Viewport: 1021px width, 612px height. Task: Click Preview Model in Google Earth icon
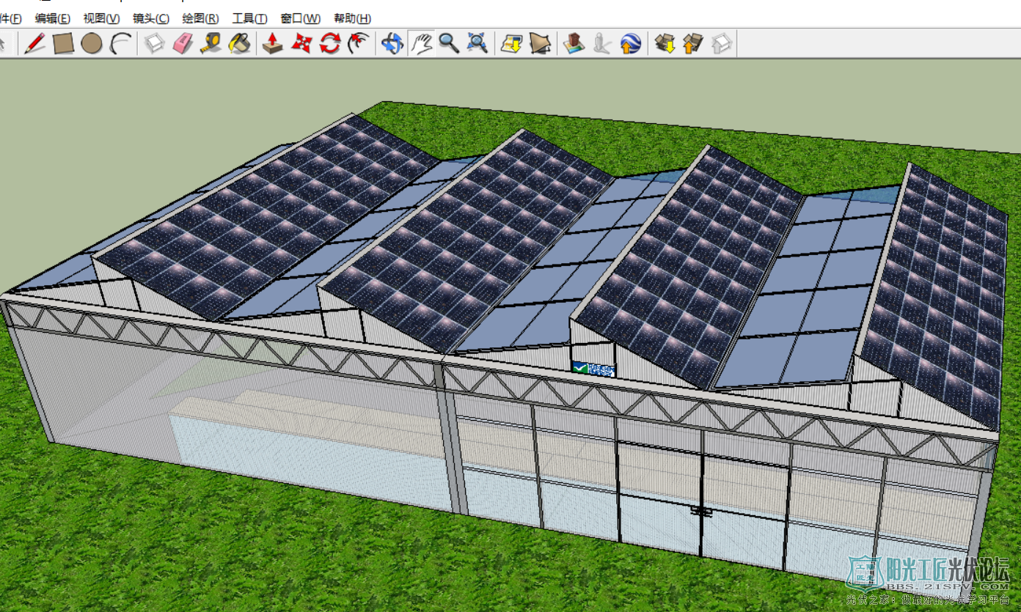pyautogui.click(x=631, y=44)
